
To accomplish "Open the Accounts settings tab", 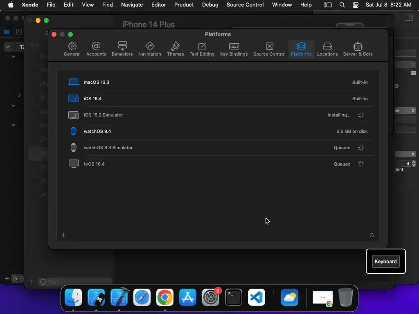I will 96,49.
